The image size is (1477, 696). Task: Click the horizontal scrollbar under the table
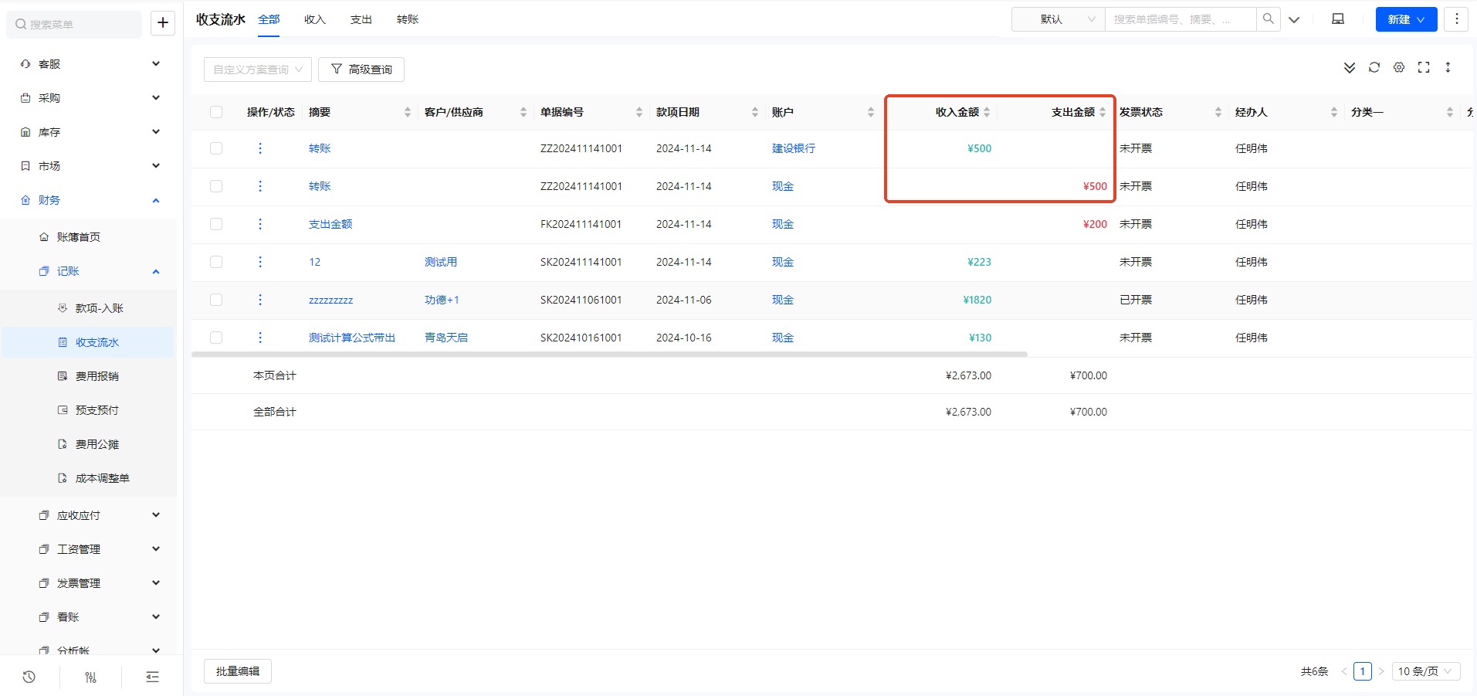coord(609,355)
